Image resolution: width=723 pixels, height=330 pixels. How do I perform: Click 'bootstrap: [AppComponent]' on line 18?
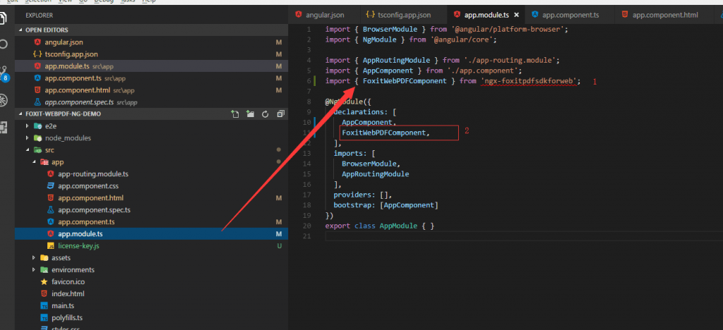tap(386, 204)
